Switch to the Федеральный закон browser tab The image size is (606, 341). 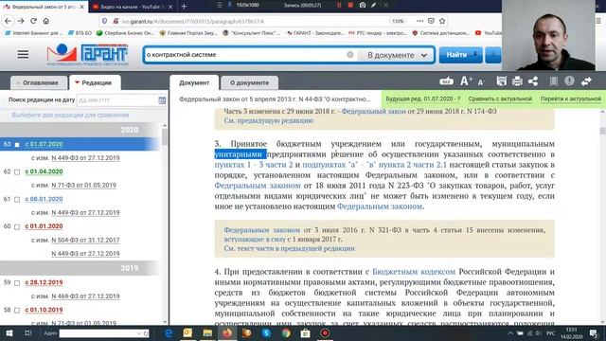tap(44, 7)
